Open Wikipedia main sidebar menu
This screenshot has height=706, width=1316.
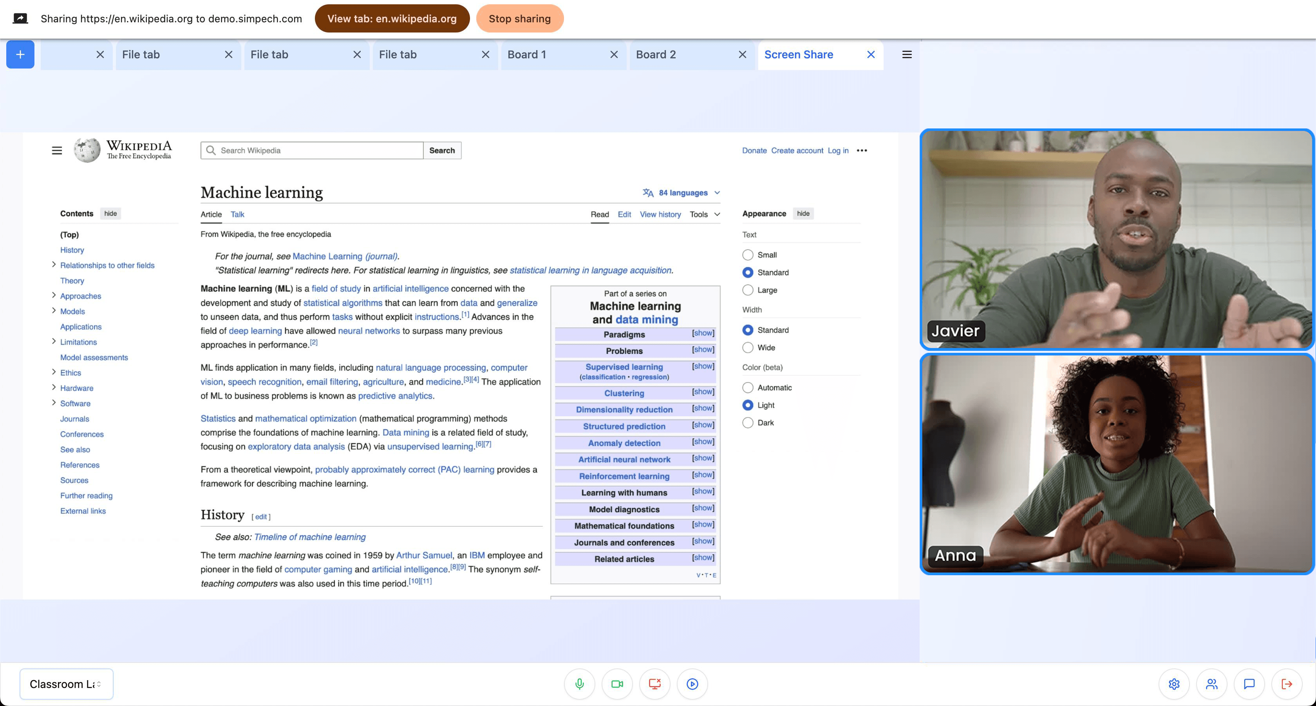point(57,150)
